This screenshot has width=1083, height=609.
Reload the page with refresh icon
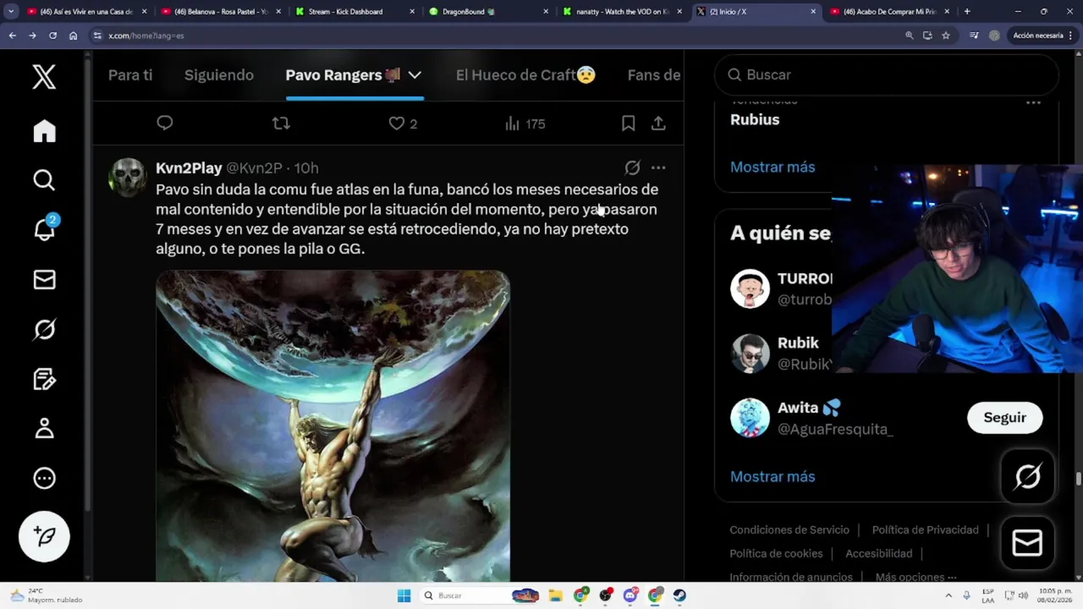[52, 36]
